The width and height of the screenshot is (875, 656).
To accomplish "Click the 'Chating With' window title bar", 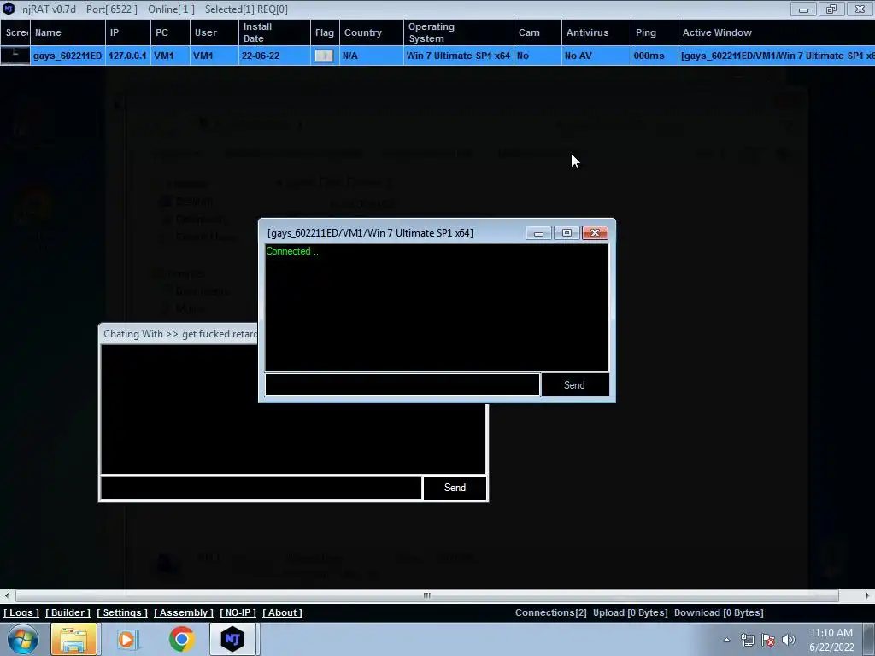I will (179, 334).
